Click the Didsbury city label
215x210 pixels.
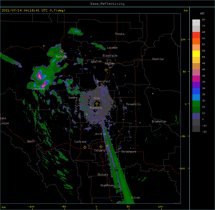96,107
